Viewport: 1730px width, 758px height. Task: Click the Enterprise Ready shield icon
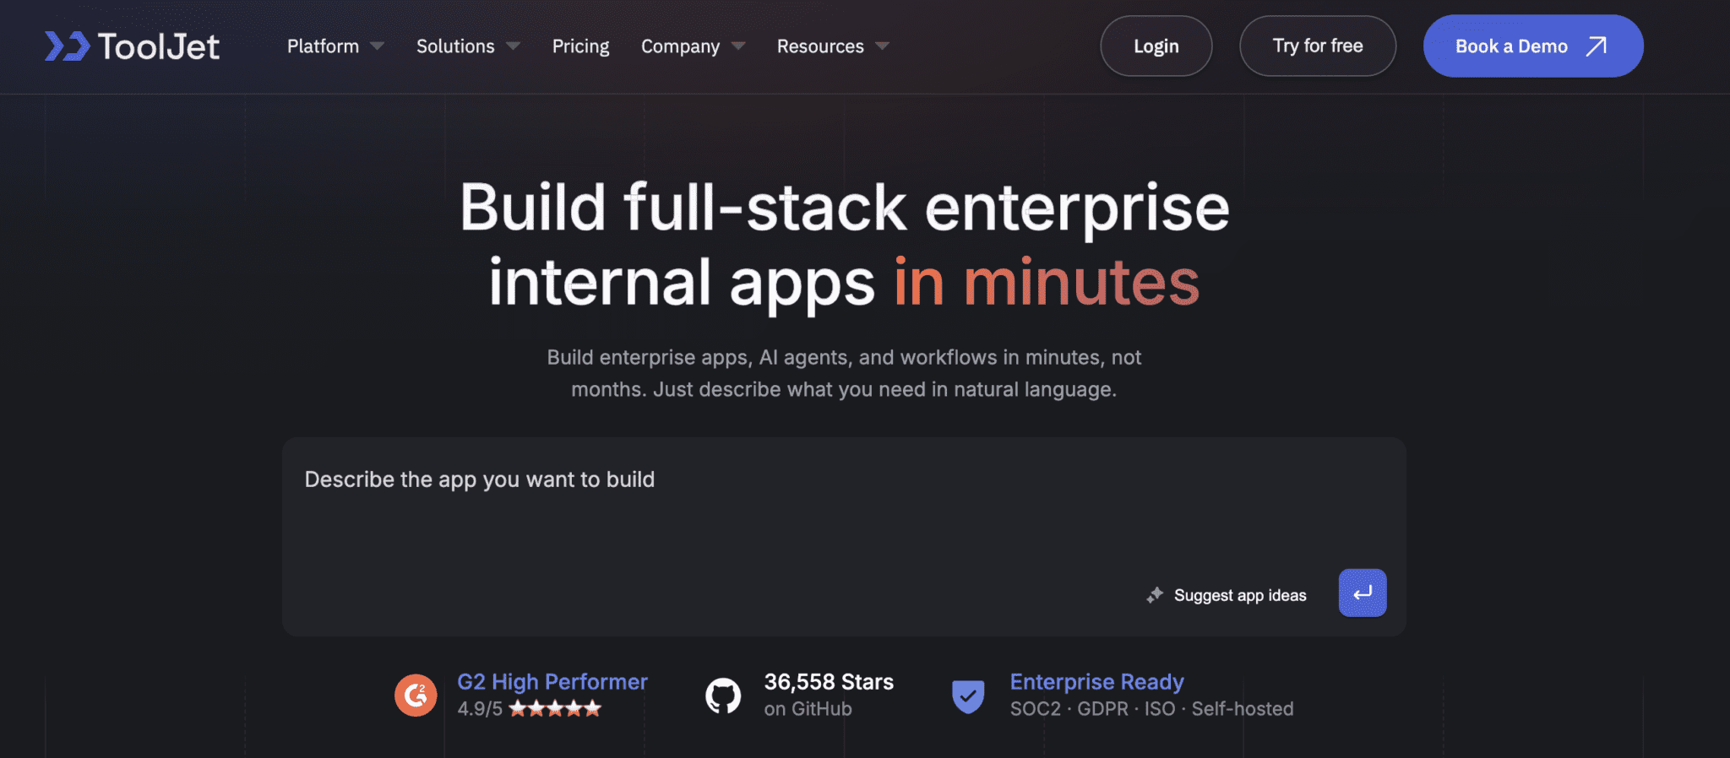click(x=968, y=696)
